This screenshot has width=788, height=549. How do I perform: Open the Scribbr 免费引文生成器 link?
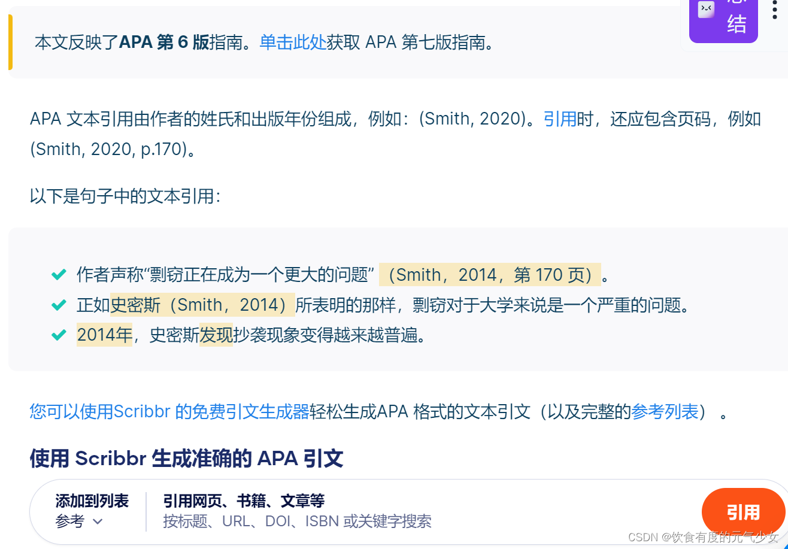170,412
